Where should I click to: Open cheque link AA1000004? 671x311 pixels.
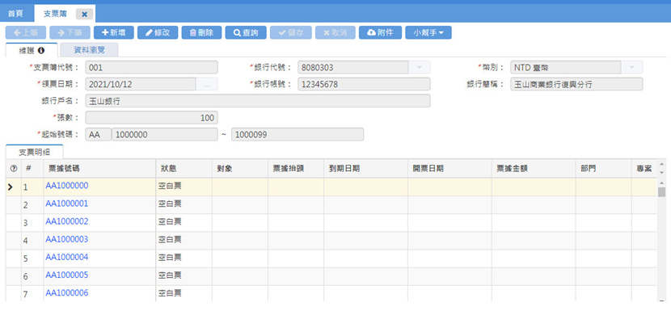tap(67, 257)
